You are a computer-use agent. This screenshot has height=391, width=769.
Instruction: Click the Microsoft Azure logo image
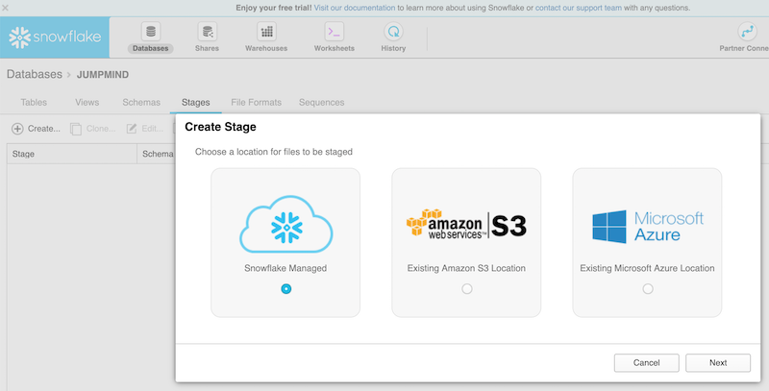coord(647,227)
